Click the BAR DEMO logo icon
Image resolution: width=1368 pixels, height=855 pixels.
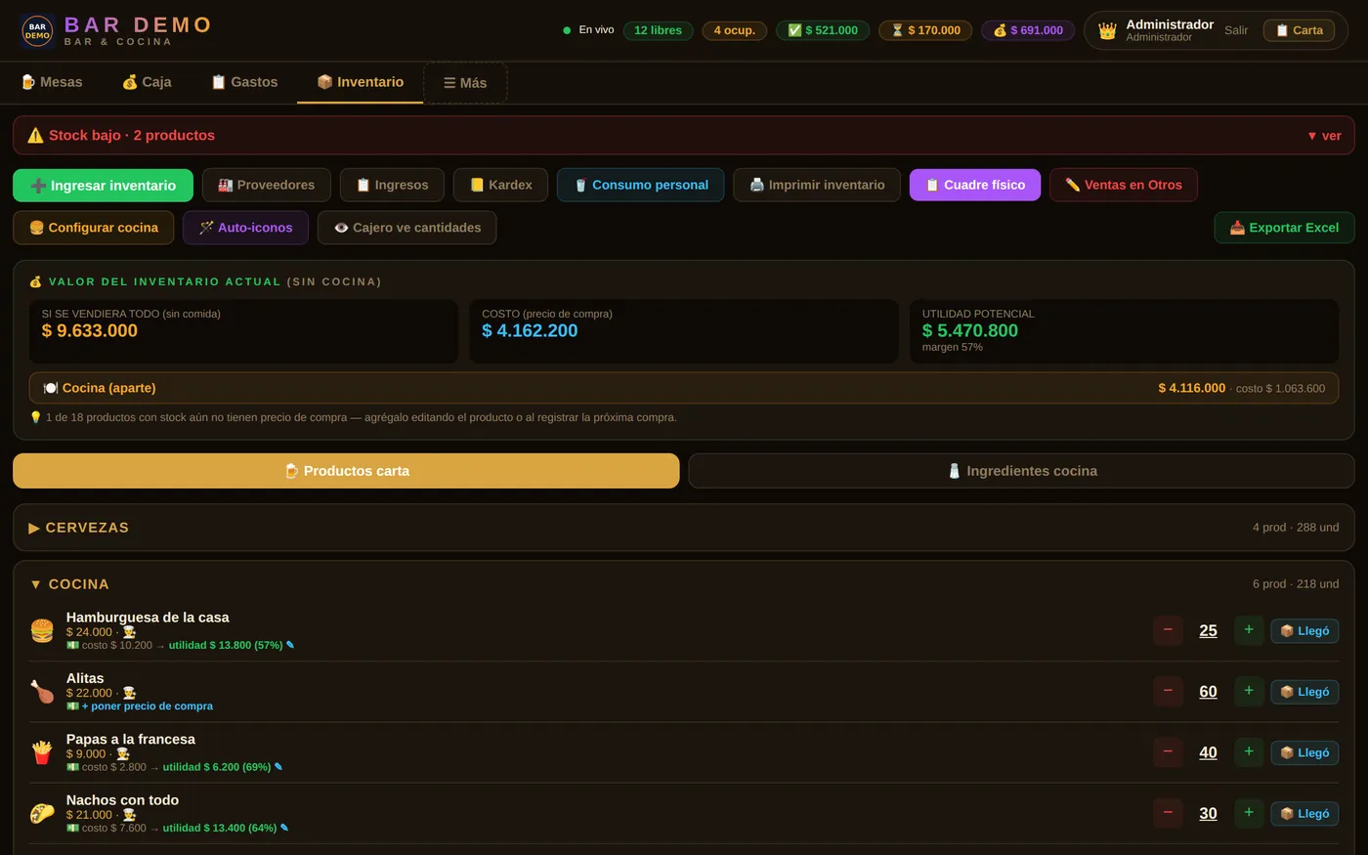click(x=37, y=31)
